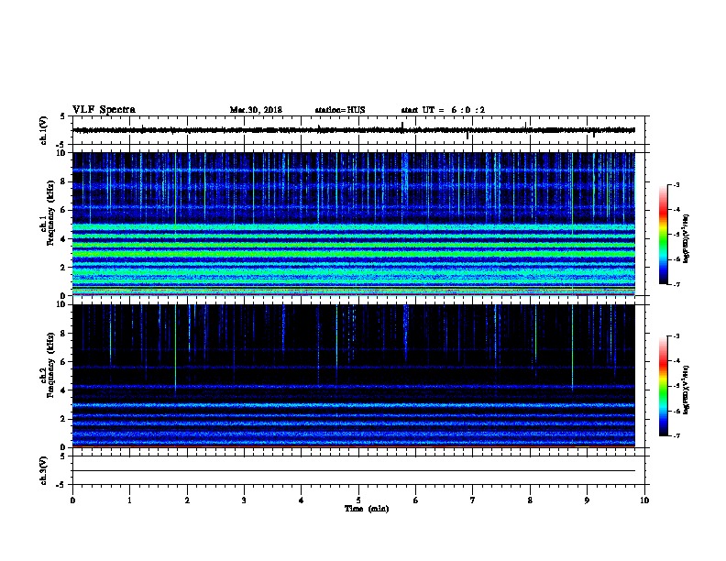Select the ch.1 color bar "log(PSD)" label
726x561 pixels.
(x=687, y=238)
